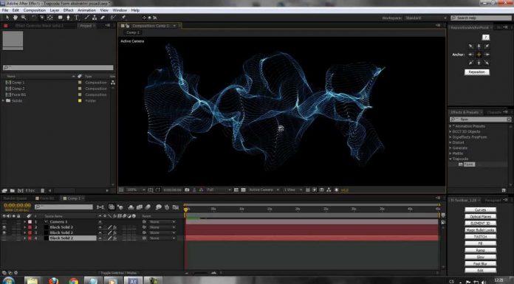The width and height of the screenshot is (514, 284).
Task: Toggle eye visibility of layer 3 Black Solid 2
Action: (x=4, y=233)
